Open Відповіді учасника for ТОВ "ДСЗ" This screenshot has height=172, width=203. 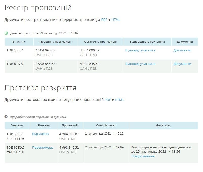pyautogui.click(x=140, y=50)
